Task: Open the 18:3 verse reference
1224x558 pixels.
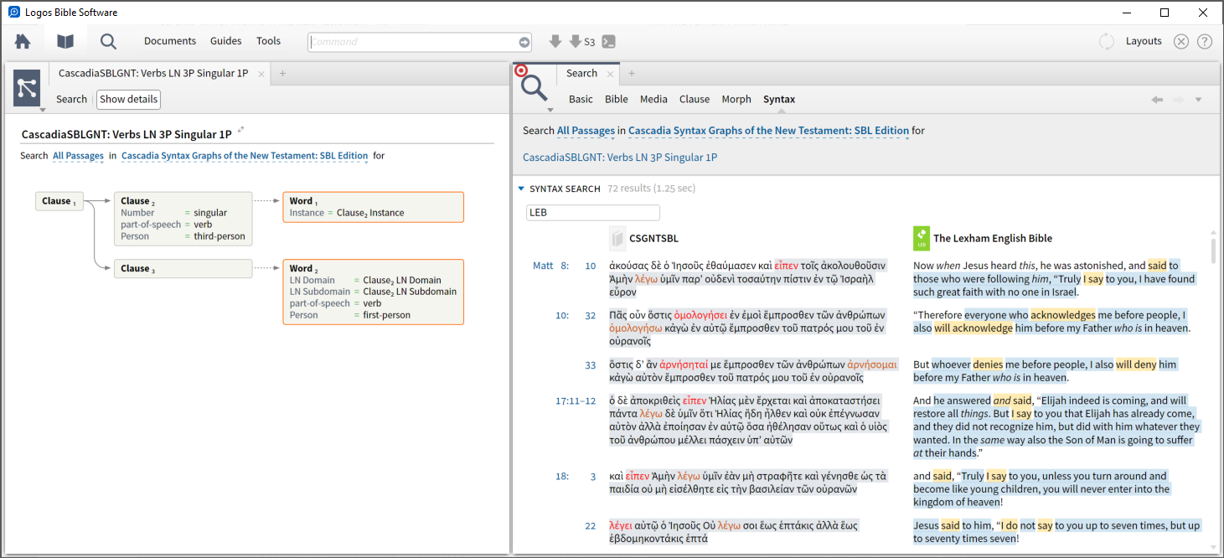Action: 576,477
